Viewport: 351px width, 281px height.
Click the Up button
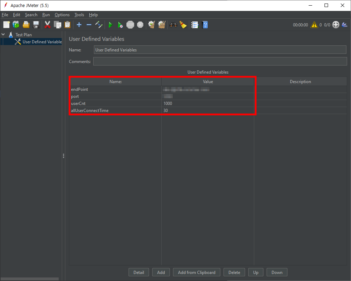pos(256,272)
